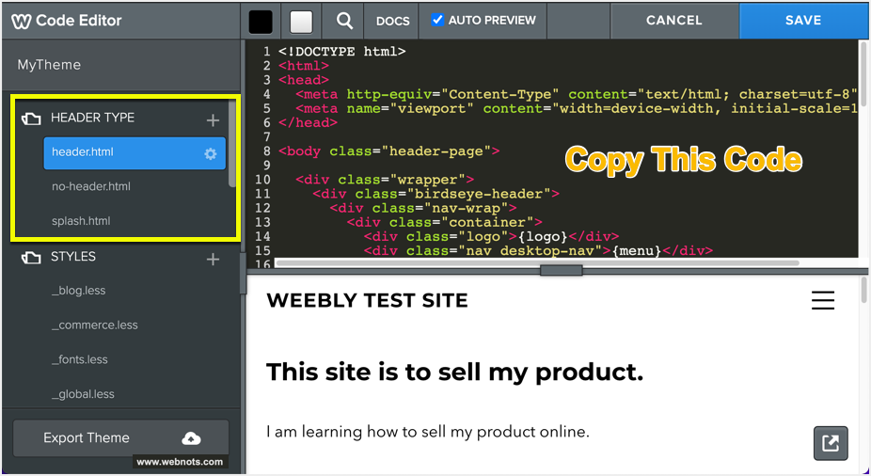This screenshot has height=476, width=871.
Task: Open the splash.html file
Action: click(81, 221)
